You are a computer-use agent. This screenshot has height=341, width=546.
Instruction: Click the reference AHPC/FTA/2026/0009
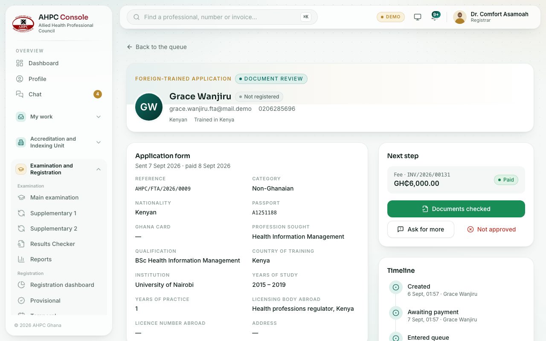(x=163, y=188)
